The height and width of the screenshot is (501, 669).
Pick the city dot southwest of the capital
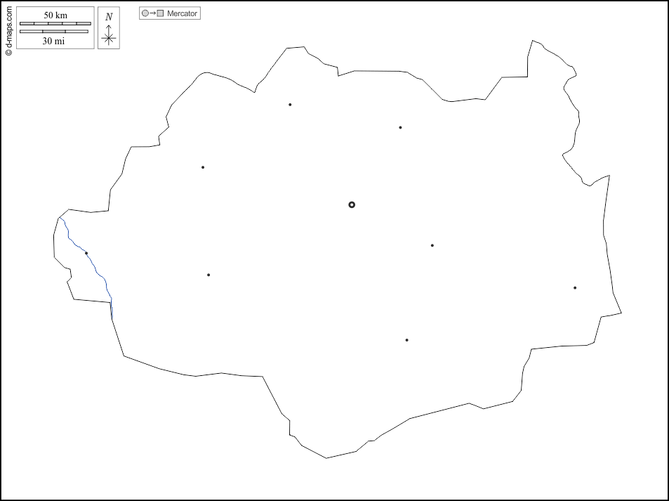coord(208,275)
